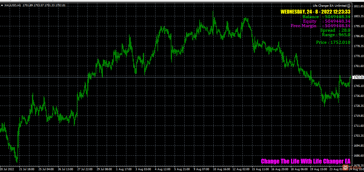Click the '27 Jul 22:00' time axis label
Image resolution: width=364 pixels, height=172 pixels.
pyautogui.click(x=85, y=170)
